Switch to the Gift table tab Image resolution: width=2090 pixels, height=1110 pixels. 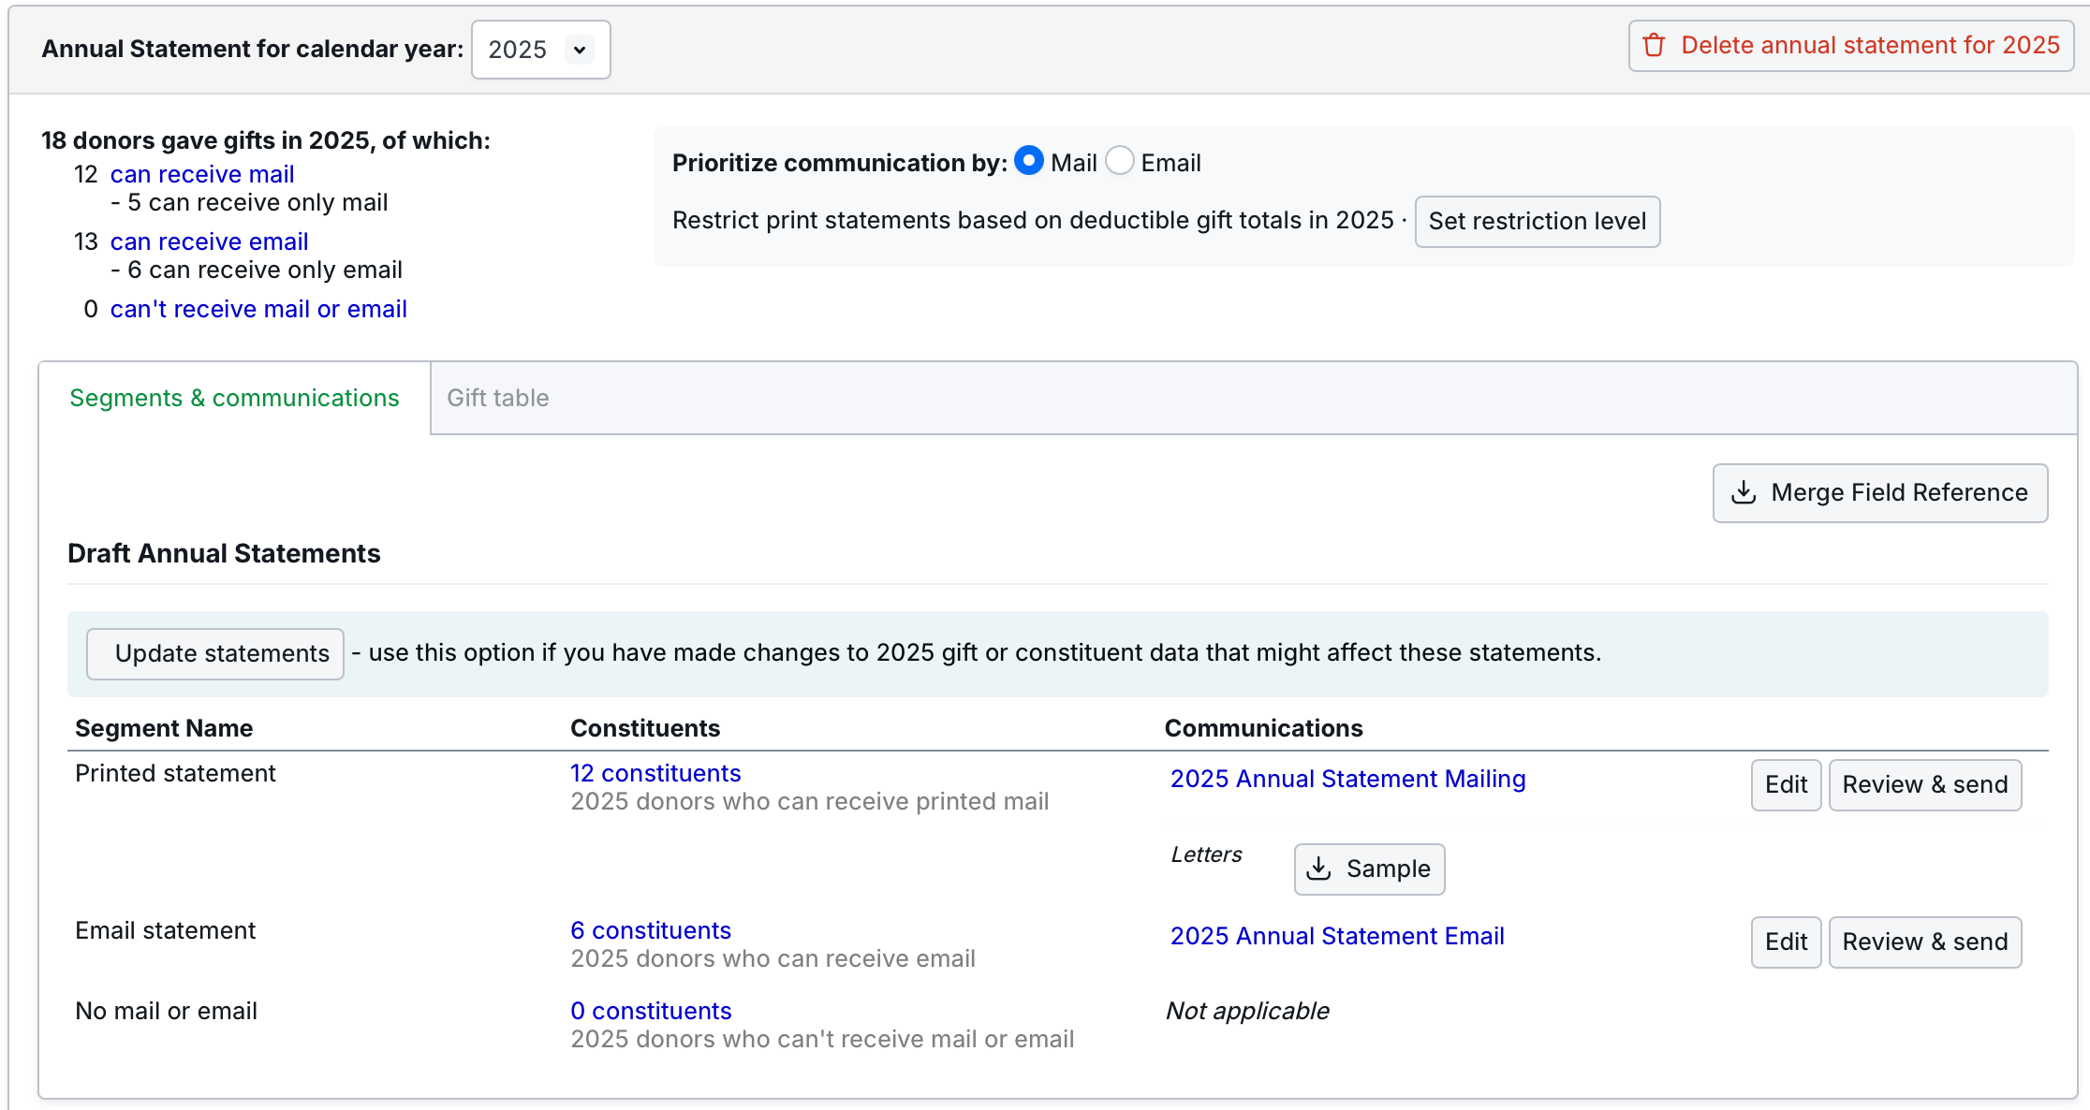pos(497,398)
